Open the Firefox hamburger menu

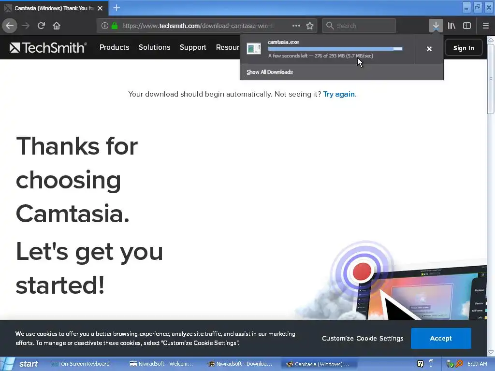pos(485,26)
